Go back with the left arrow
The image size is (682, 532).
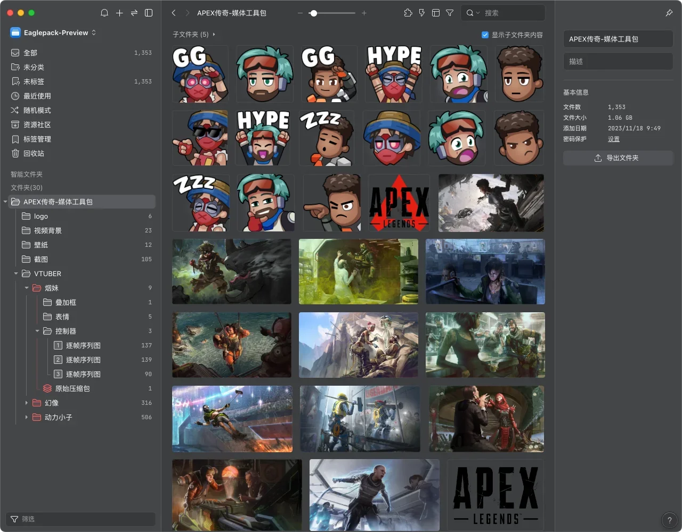pyautogui.click(x=174, y=13)
